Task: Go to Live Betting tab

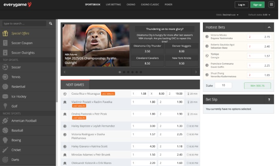Action: [x=113, y=4]
